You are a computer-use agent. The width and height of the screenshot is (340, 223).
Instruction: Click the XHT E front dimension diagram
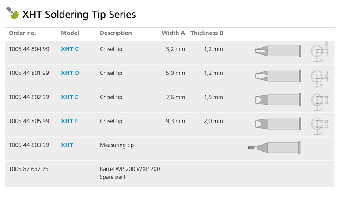[x=319, y=102]
